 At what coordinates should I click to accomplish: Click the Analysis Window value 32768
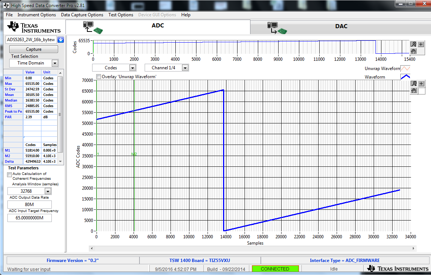point(26,191)
